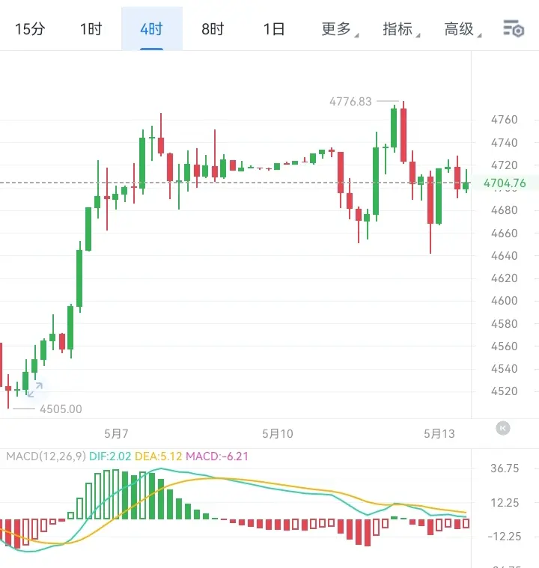
Task: Click the 4580 price axis label
Action: pos(505,324)
